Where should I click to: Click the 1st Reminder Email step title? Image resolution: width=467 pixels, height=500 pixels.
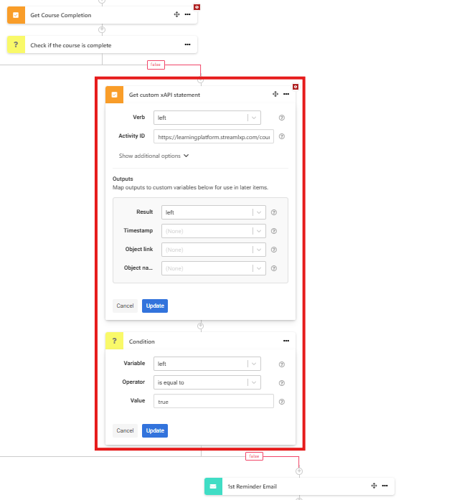tap(252, 486)
